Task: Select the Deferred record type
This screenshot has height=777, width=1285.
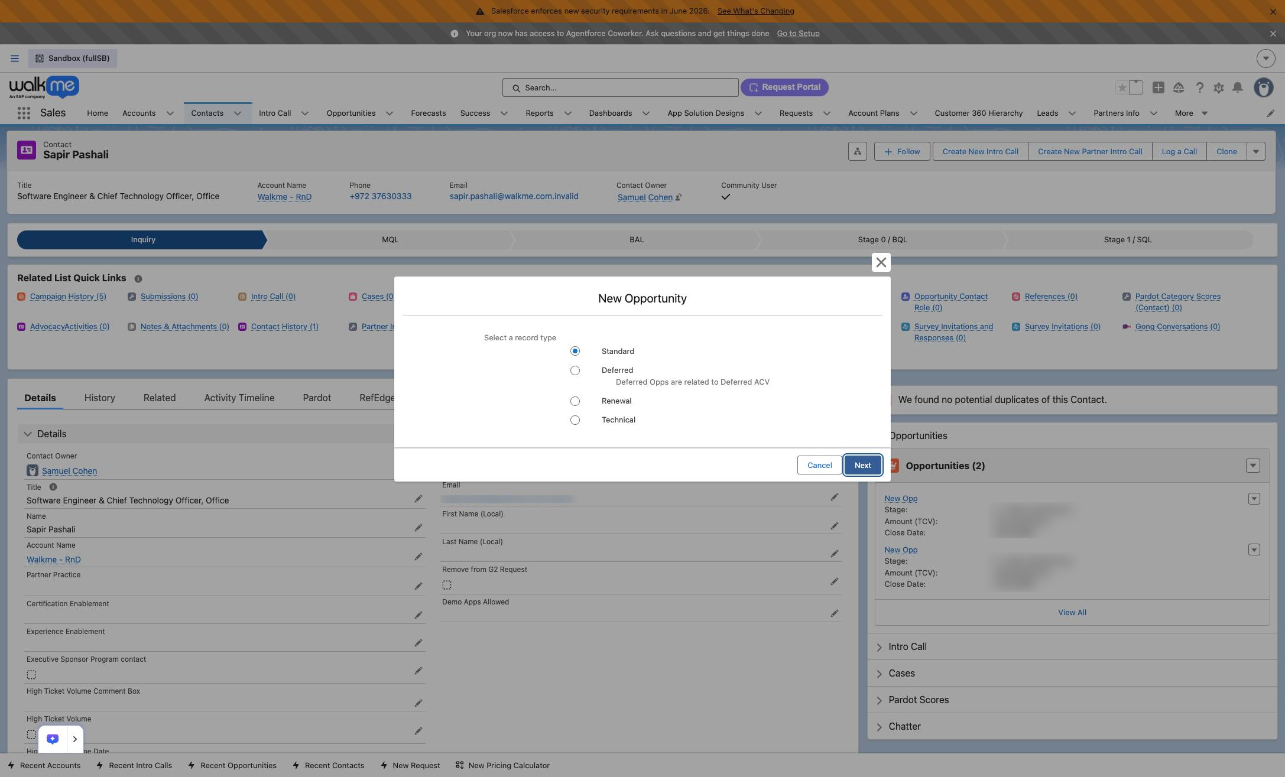Action: [575, 370]
